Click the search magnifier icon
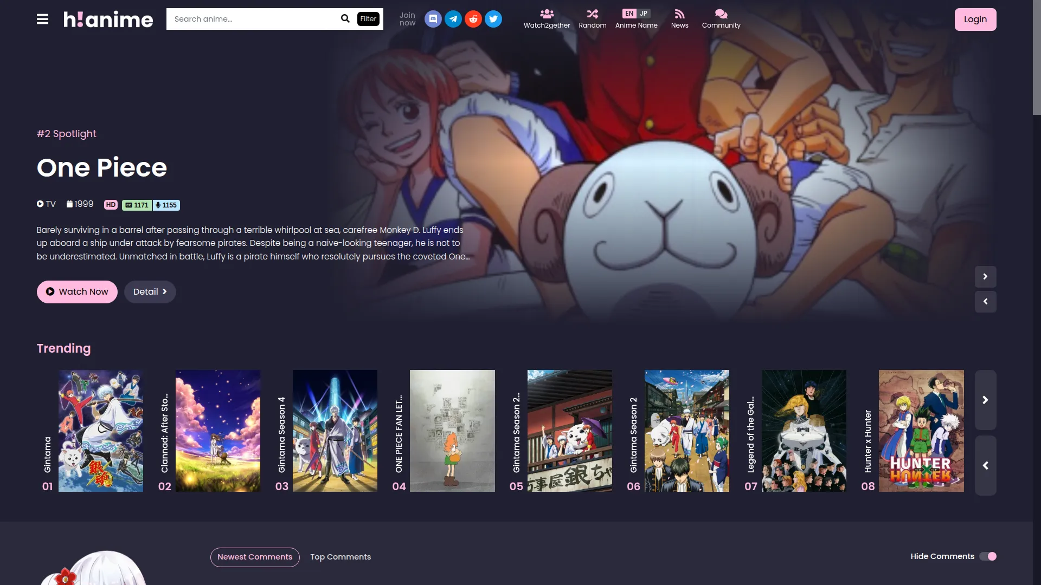This screenshot has width=1041, height=585. [x=345, y=19]
